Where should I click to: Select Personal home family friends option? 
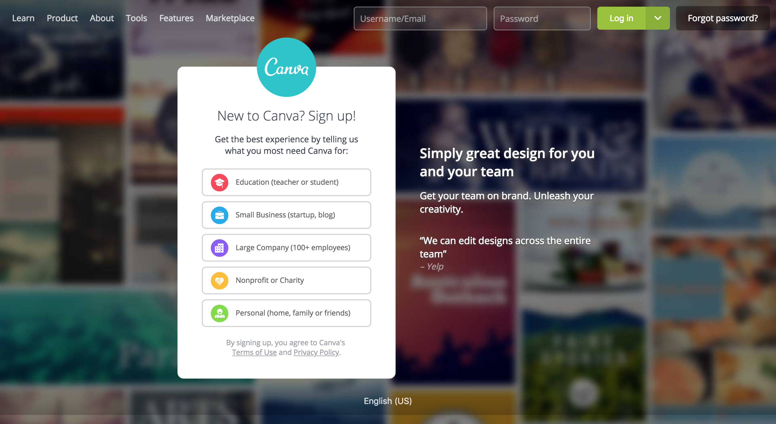point(286,313)
